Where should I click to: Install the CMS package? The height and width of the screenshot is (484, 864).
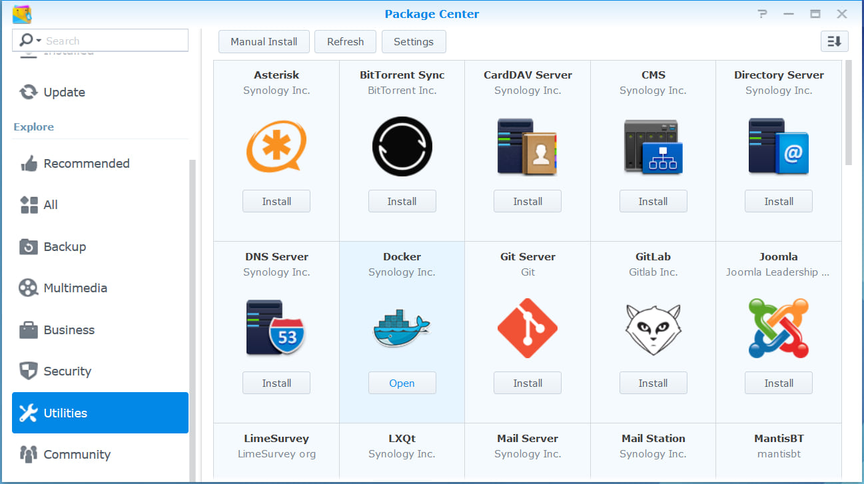tap(653, 201)
